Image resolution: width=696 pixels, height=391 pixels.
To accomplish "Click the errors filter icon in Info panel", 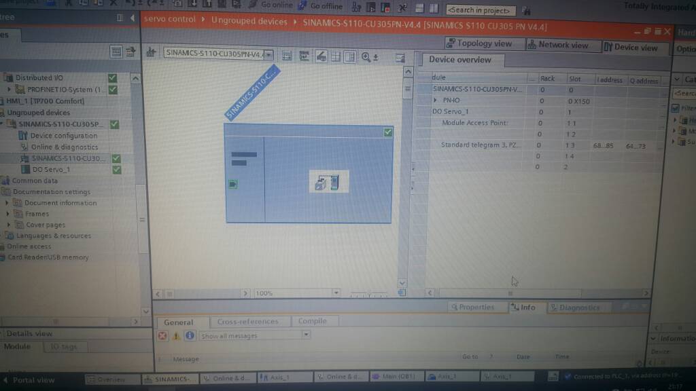I will coord(162,335).
